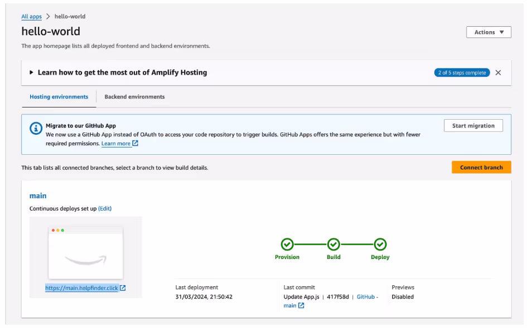Click the Last commit label
This screenshot has width=527, height=328.
coord(299,288)
